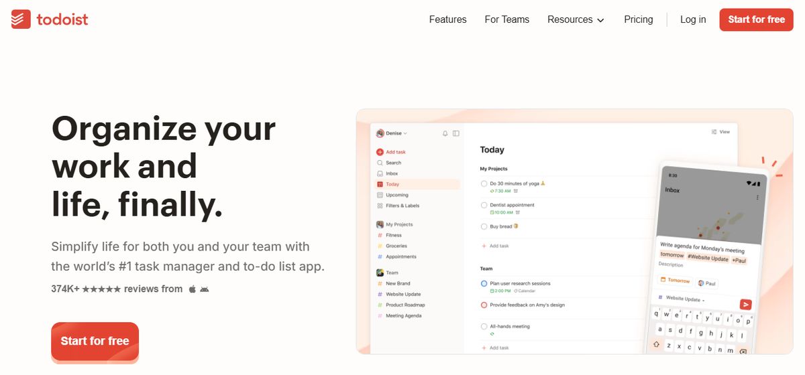Click the hash icon beside Fitness
The height and width of the screenshot is (375, 805).
click(x=380, y=235)
